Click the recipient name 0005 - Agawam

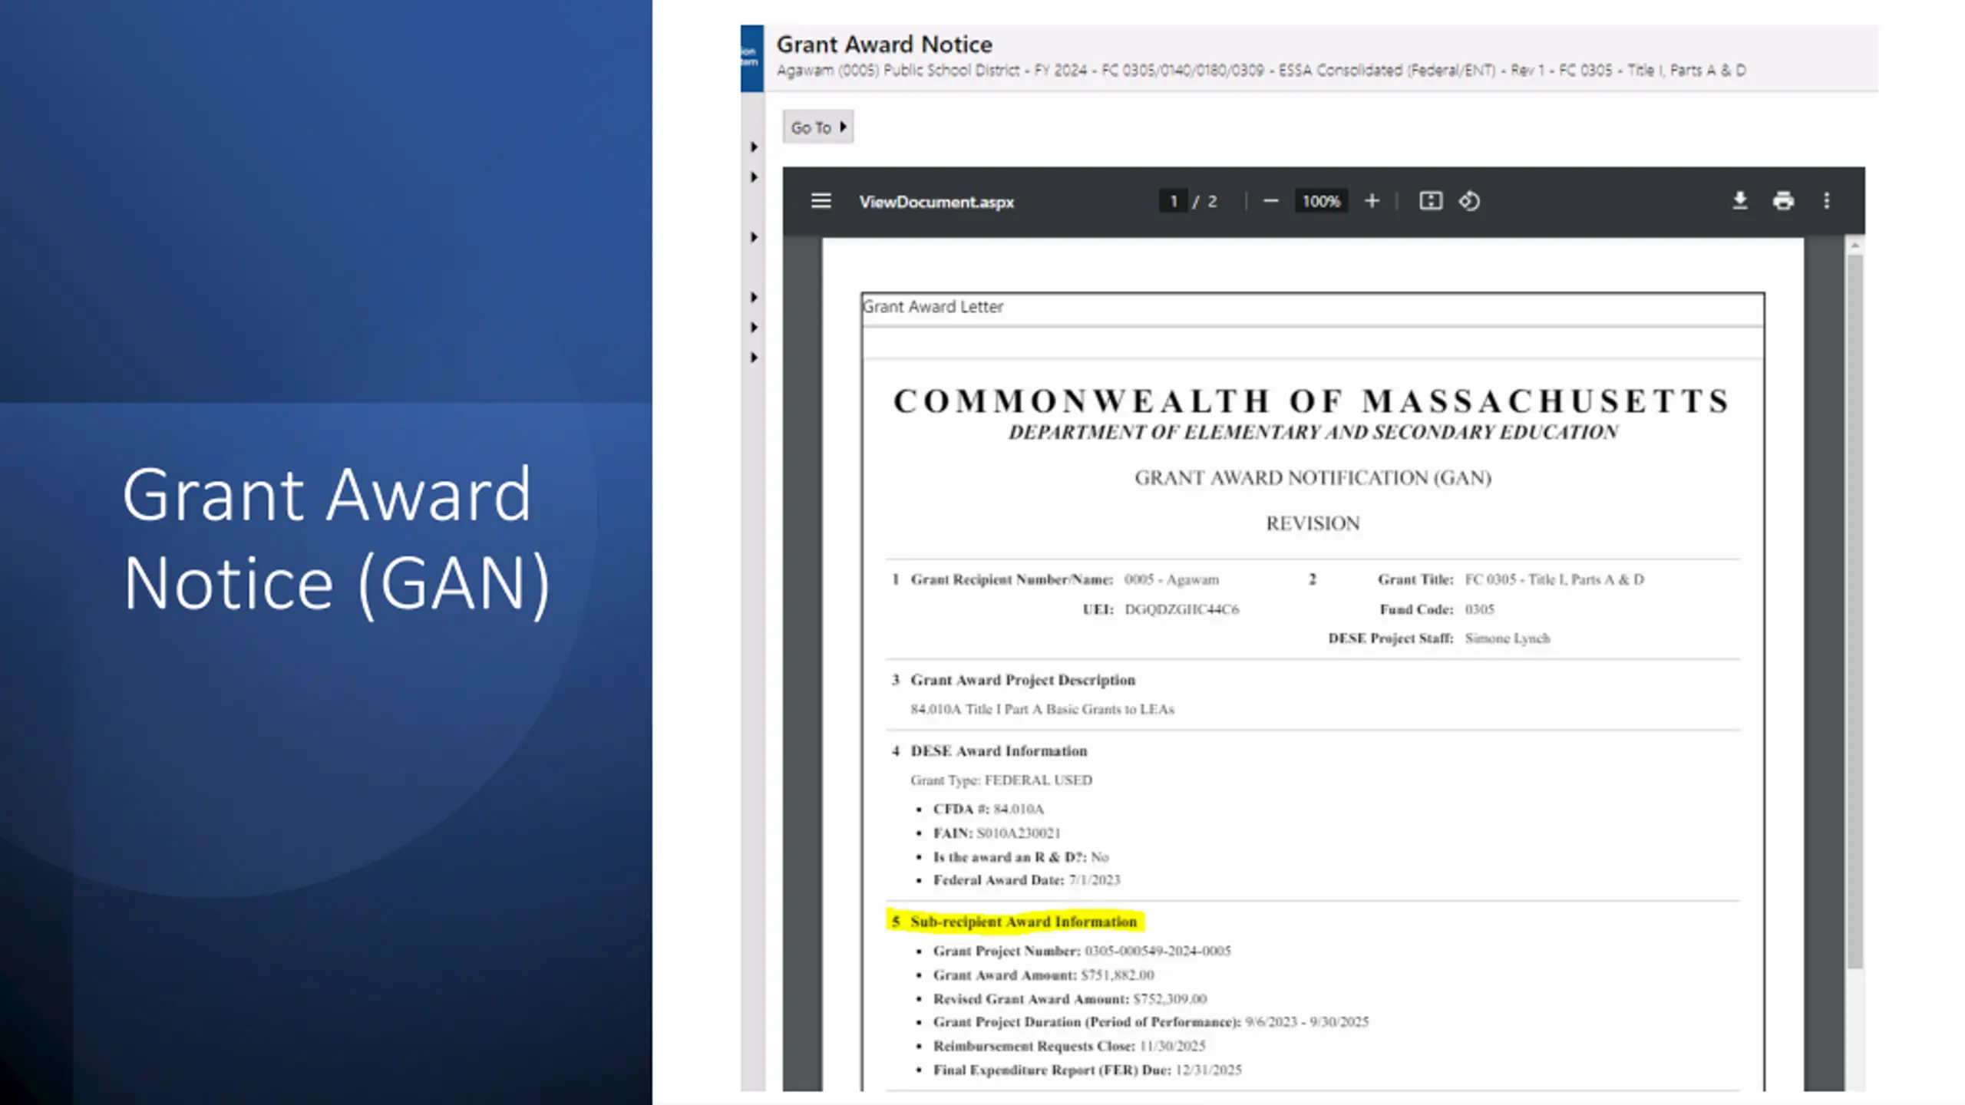tap(1171, 579)
